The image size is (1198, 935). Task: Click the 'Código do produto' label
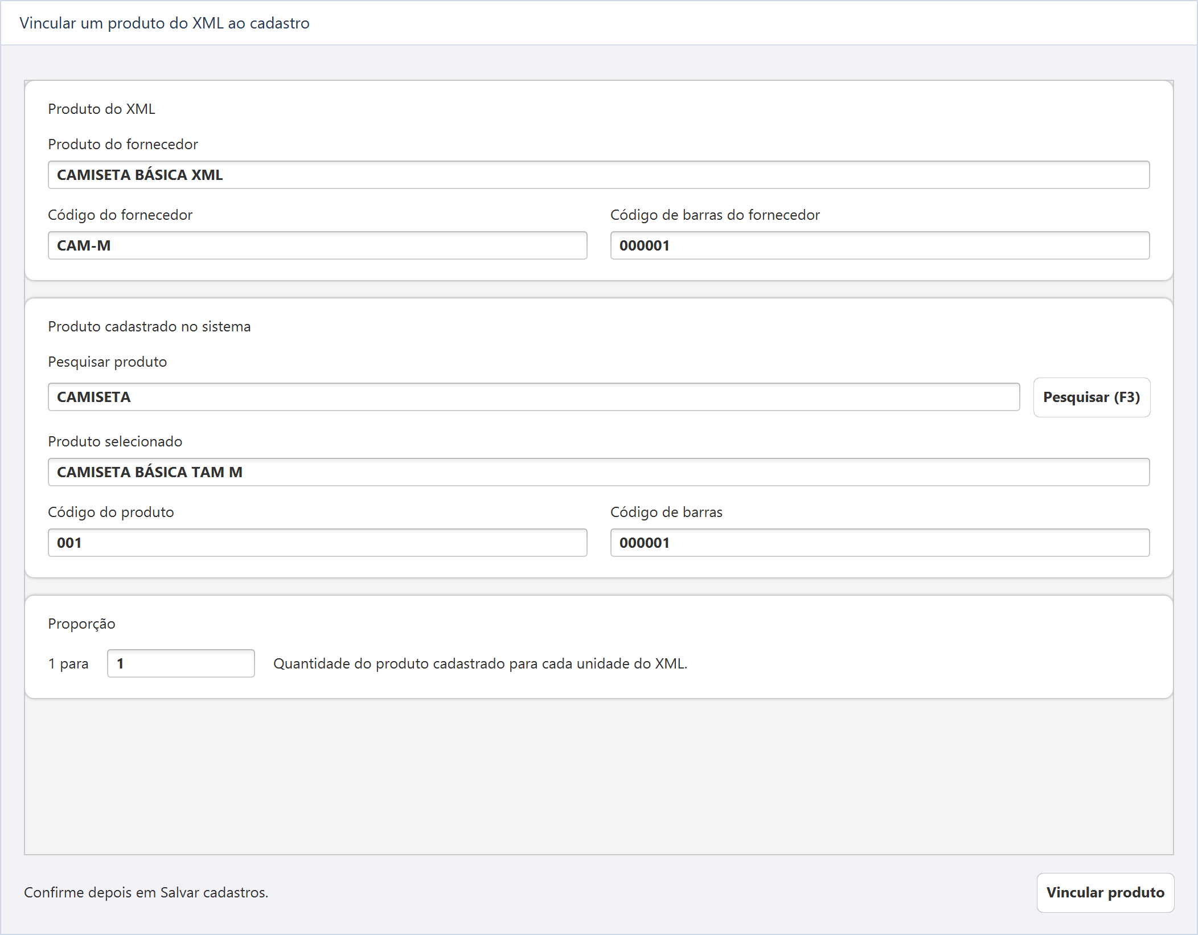(x=111, y=512)
